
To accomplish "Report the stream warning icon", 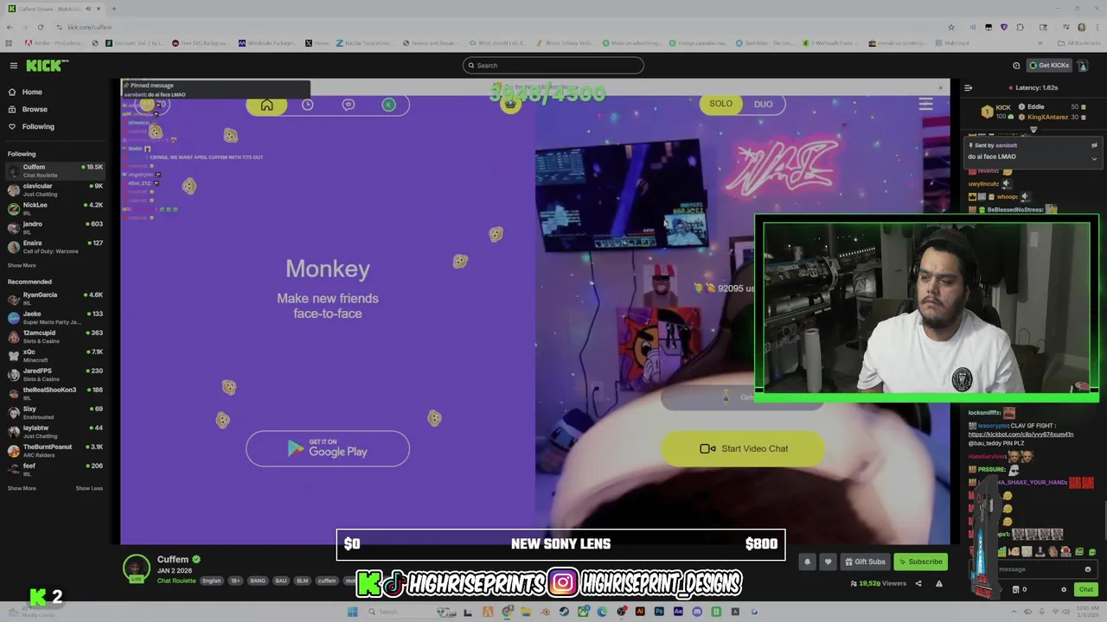I will 938,584.
